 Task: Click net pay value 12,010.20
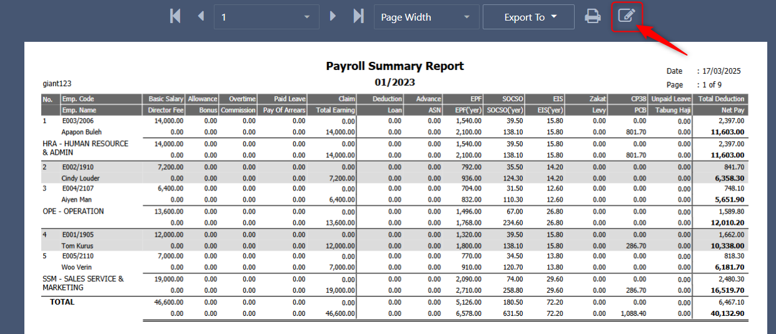(727, 223)
